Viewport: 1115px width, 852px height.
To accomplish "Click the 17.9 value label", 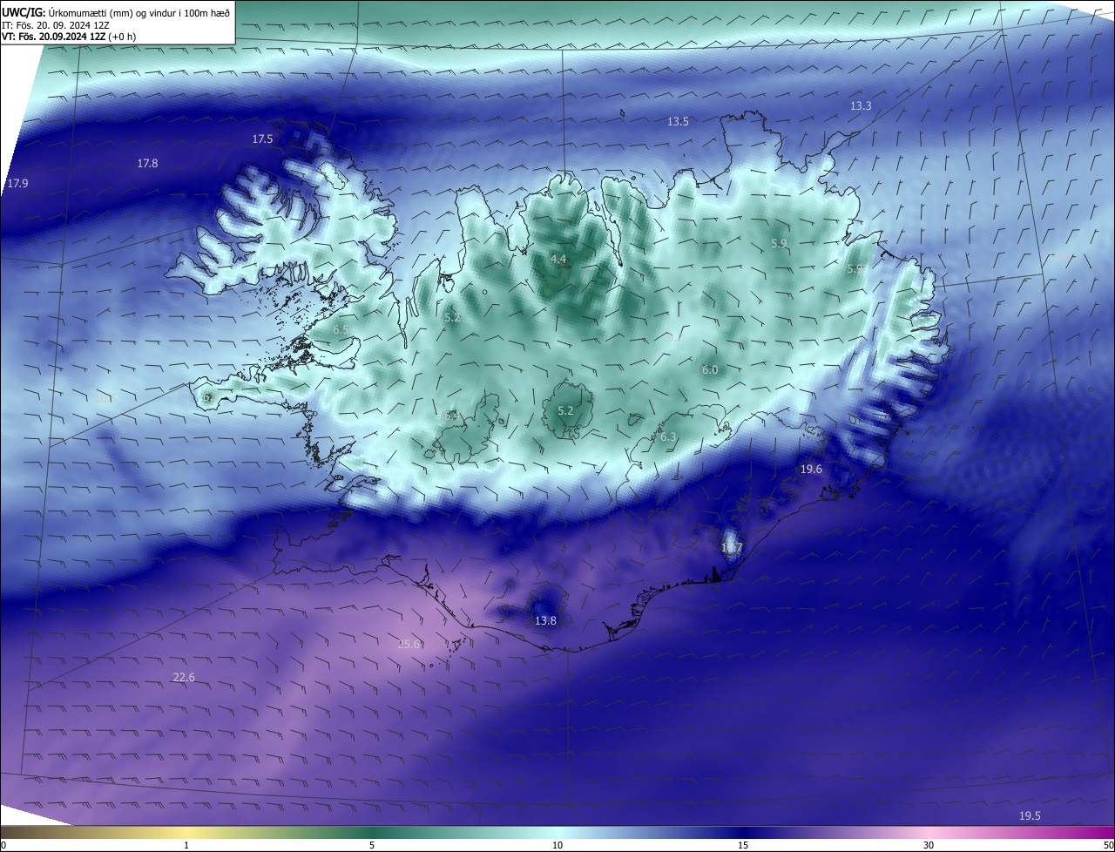I will (x=17, y=183).
